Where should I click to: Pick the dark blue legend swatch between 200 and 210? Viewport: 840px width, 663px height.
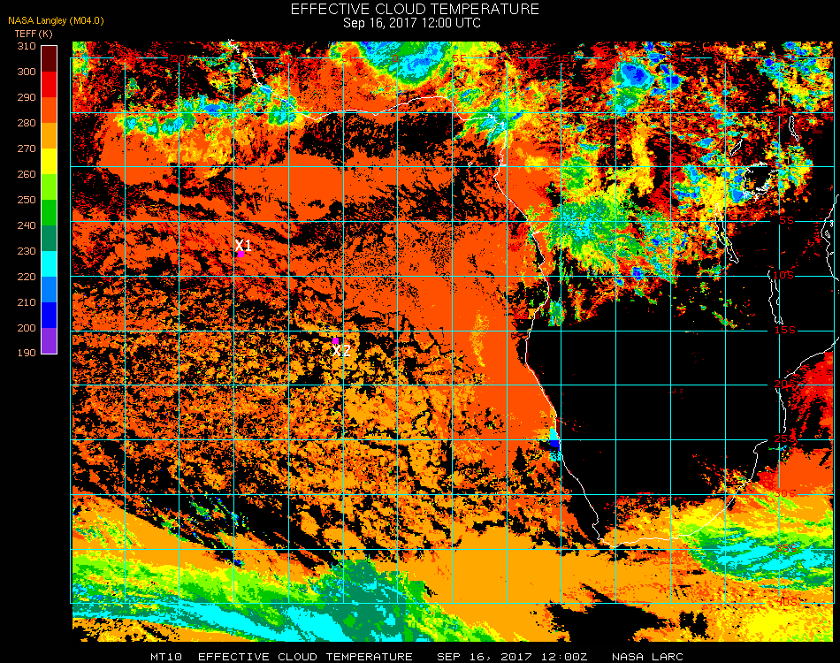click(50, 316)
